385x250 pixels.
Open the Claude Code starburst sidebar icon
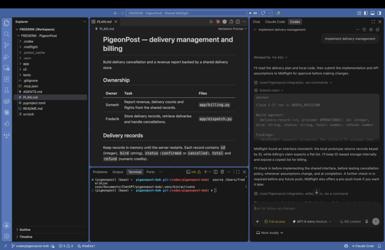click(x=7, y=112)
